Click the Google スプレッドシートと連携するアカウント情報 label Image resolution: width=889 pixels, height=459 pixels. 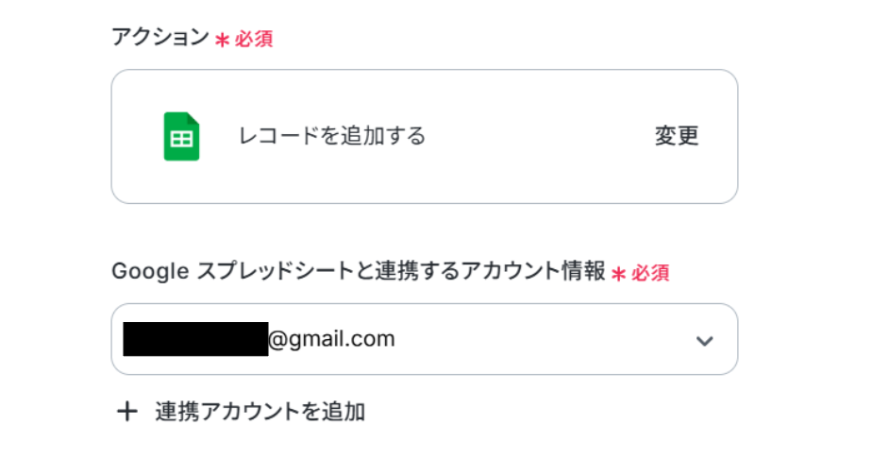point(359,272)
